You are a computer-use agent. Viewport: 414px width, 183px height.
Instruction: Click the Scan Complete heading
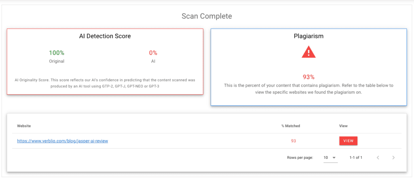pyautogui.click(x=207, y=17)
